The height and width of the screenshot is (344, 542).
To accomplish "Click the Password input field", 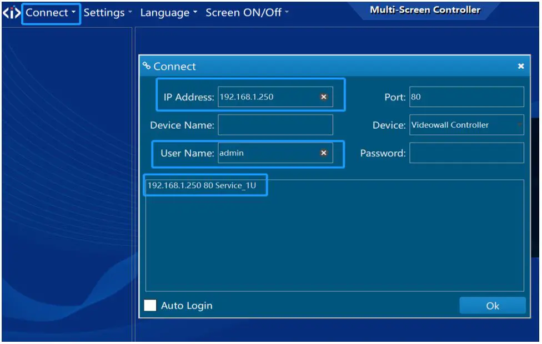I will [466, 153].
